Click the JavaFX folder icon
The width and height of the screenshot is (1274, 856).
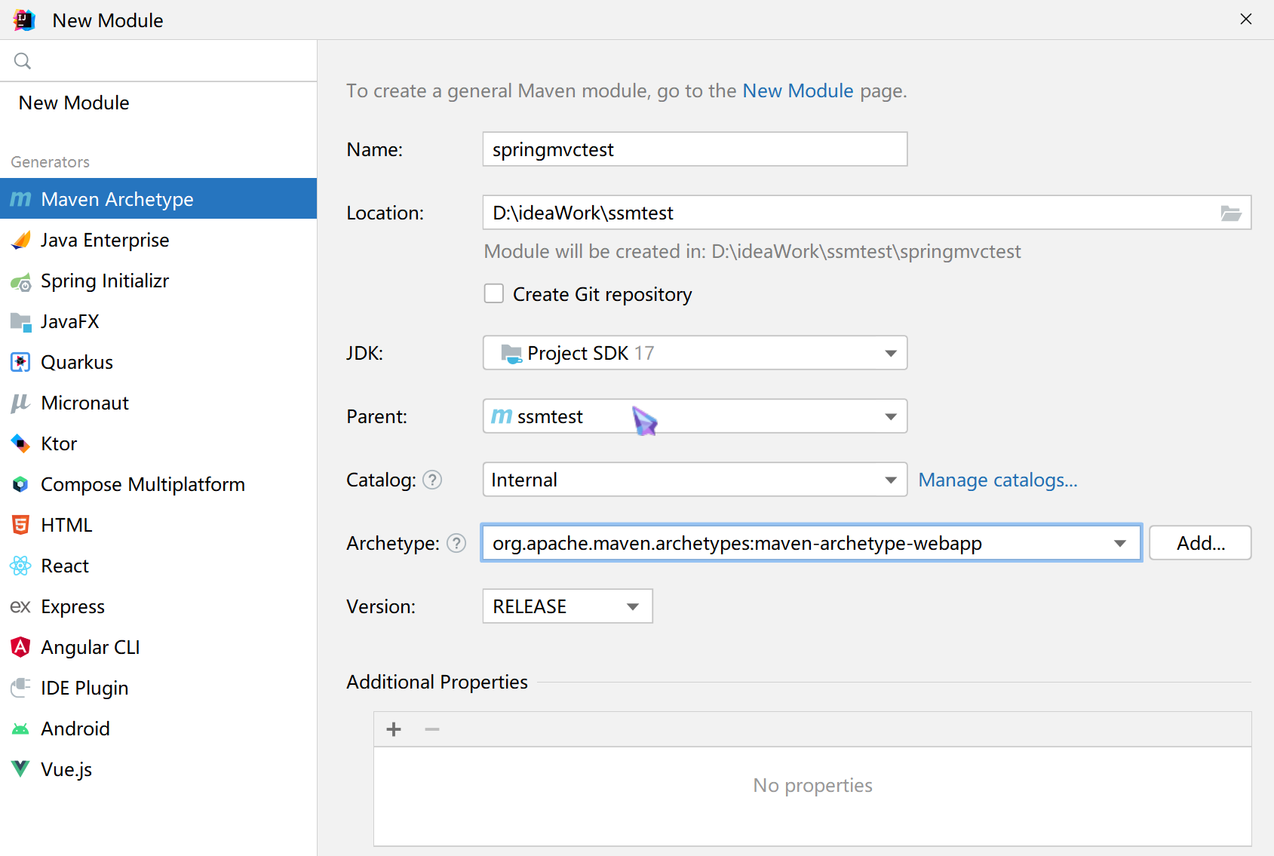20,322
